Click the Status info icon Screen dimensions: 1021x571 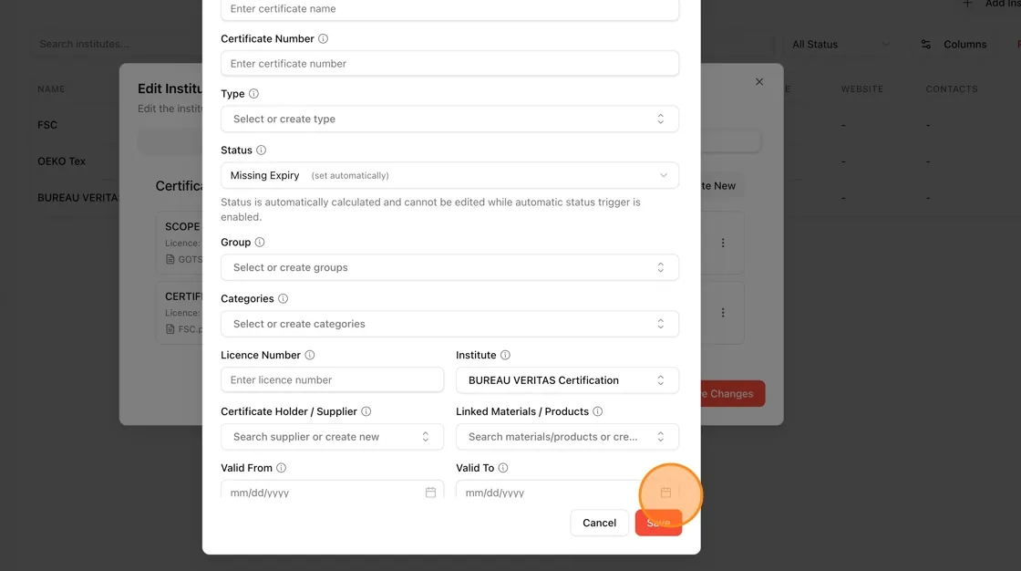[261, 150]
